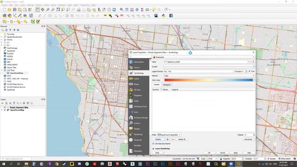This screenshot has width=297, height=167.
Task: Open Masks section in Layer Properties
Action: (x=139, y=84)
